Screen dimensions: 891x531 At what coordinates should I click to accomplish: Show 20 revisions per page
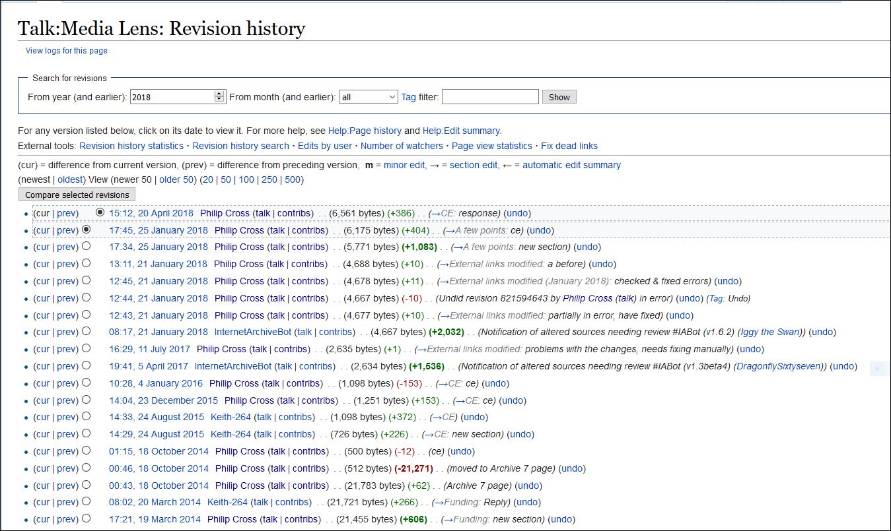click(x=207, y=179)
